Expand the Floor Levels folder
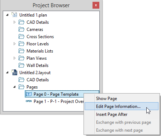The image size is (161, 136). click(14, 44)
